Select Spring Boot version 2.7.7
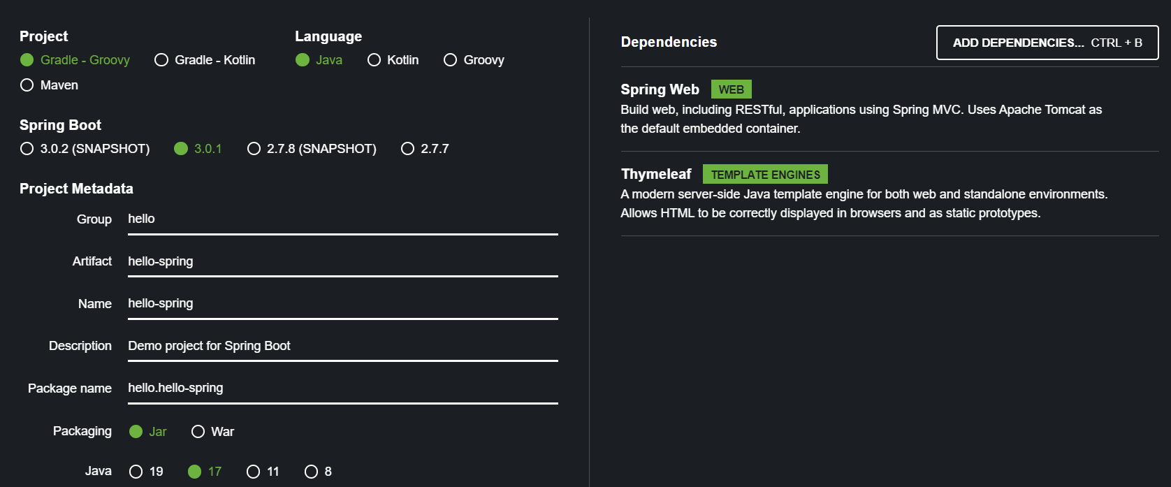Viewport: 1171px width, 487px height. click(x=408, y=149)
